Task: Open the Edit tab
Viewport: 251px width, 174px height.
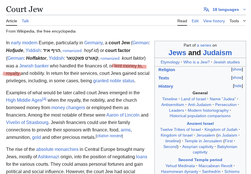Action: (195, 21)
